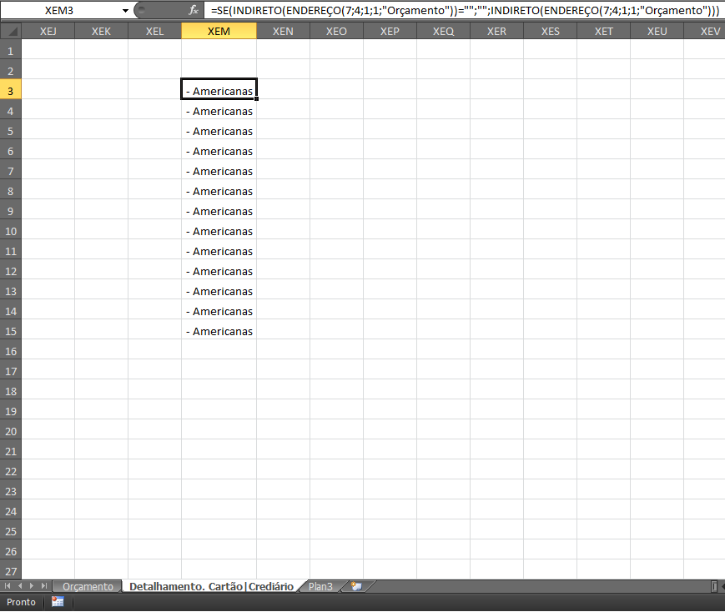Screen dimensions: 725x612
Task: Open the Name Box dropdown arrow
Action: click(125, 11)
